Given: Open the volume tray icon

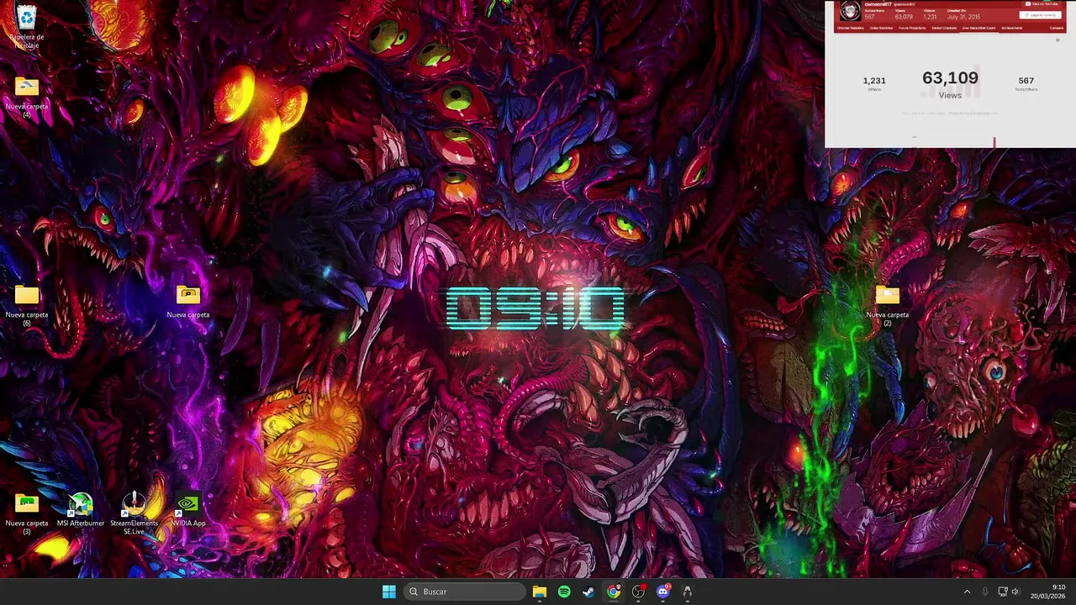Looking at the screenshot, I should (x=1015, y=592).
